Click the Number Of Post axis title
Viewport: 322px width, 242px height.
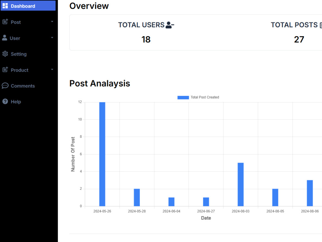coord(73,154)
